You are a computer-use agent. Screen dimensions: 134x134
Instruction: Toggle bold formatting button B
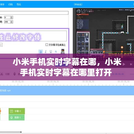click(41, 52)
